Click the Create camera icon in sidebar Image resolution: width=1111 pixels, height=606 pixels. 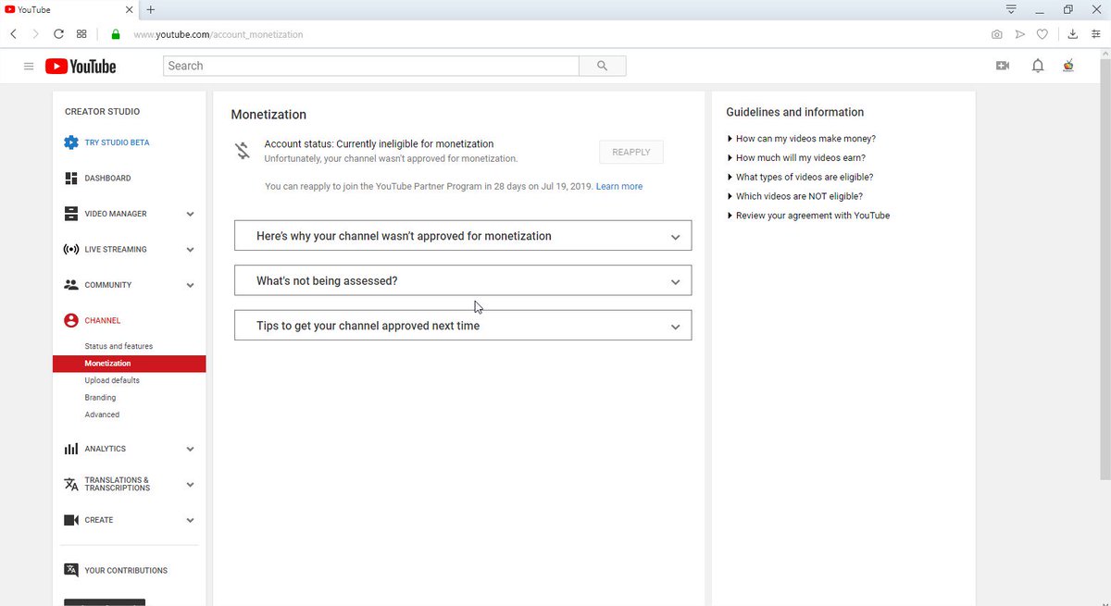pyautogui.click(x=71, y=520)
